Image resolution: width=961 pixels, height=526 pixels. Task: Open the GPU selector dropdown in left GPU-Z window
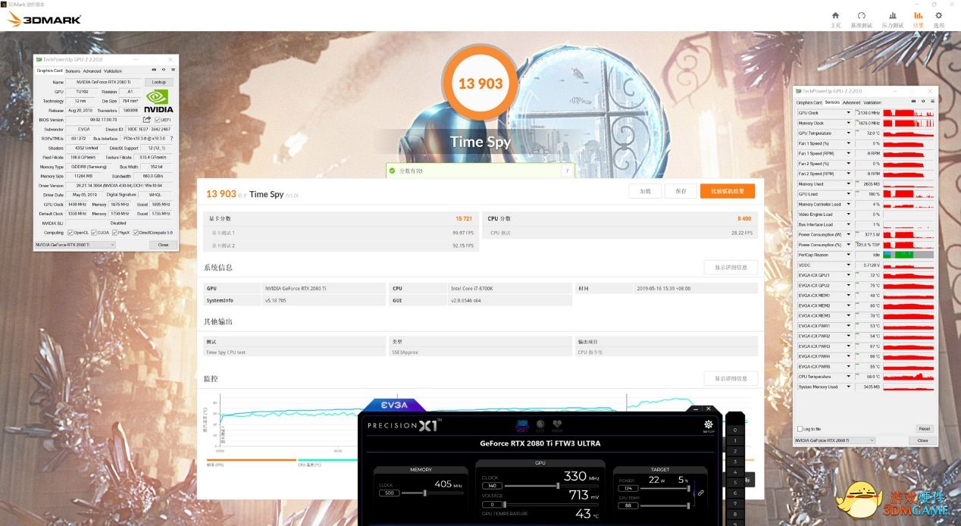[x=75, y=245]
